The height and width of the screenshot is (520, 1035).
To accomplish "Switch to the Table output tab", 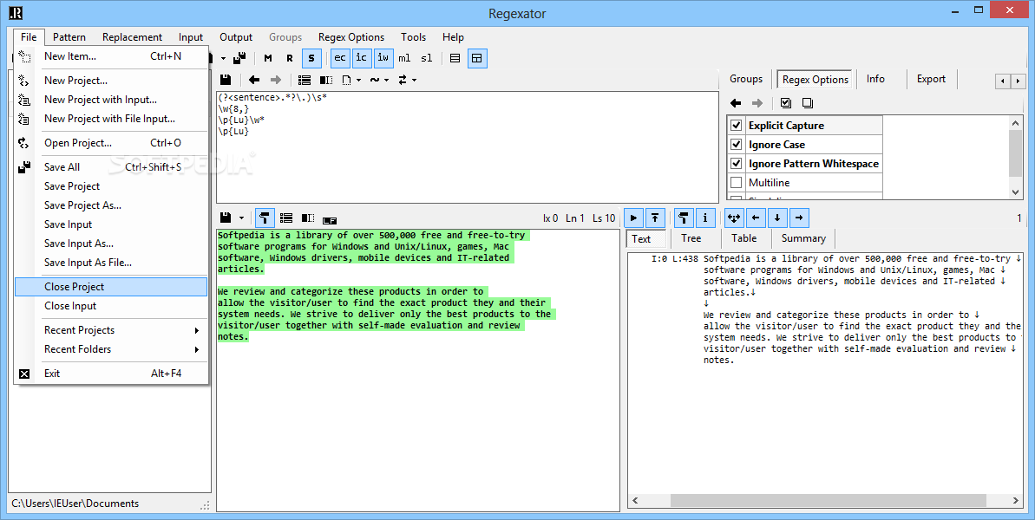I will point(743,238).
